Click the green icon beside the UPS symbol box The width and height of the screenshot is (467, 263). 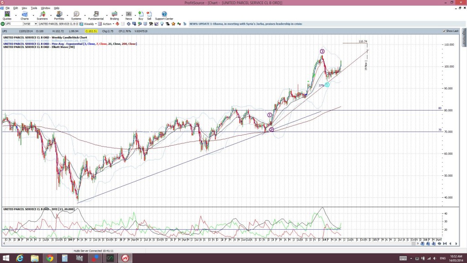pyautogui.click(x=3, y=24)
